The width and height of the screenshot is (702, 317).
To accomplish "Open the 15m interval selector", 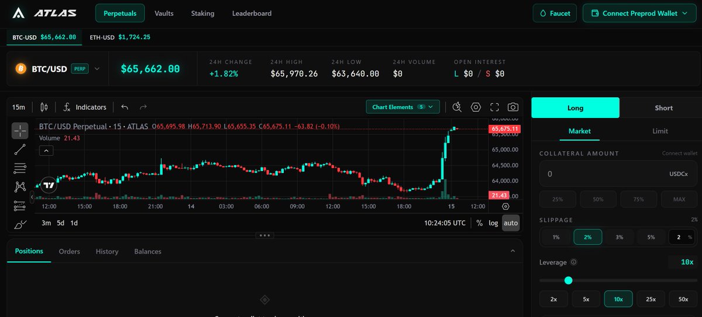I will (19, 107).
